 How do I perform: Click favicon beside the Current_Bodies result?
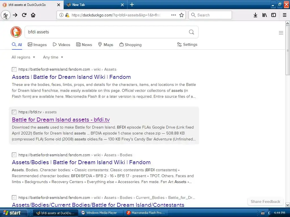tap(14, 198)
